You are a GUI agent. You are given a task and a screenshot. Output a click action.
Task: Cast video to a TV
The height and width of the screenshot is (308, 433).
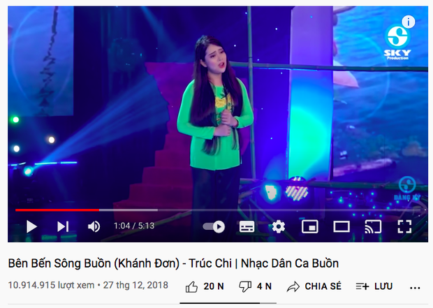373,226
